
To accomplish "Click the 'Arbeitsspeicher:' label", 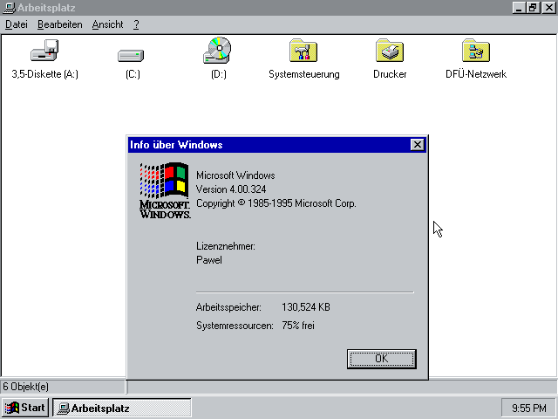I will pos(228,307).
